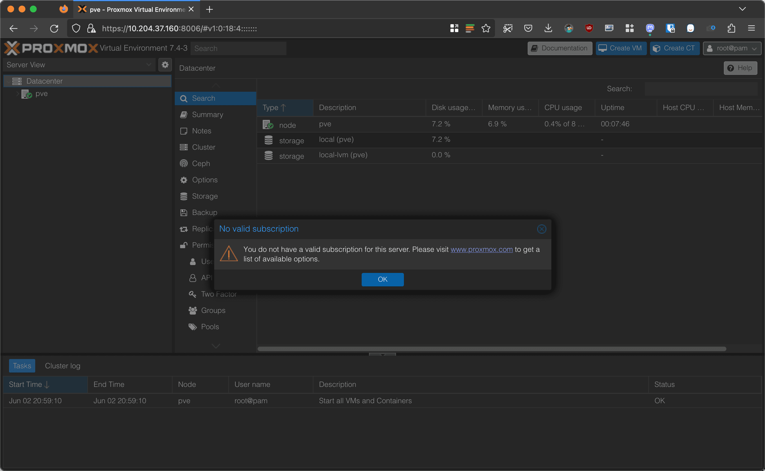The height and width of the screenshot is (471, 765).
Task: Open the list all tabs chevron
Action: 742,9
